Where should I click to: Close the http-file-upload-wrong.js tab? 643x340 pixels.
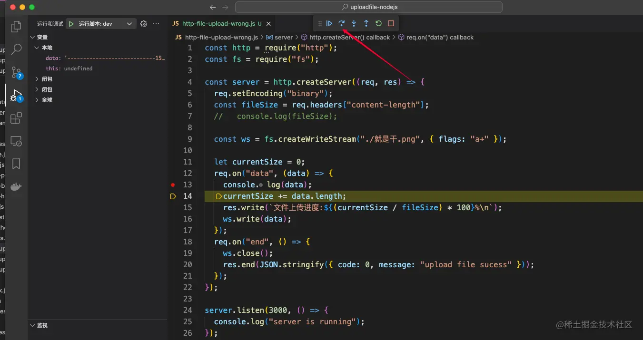pos(269,24)
